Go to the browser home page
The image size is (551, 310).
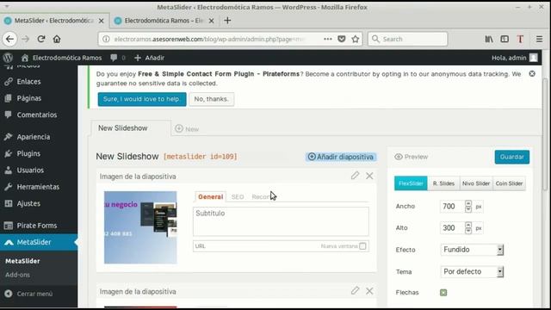[57, 39]
